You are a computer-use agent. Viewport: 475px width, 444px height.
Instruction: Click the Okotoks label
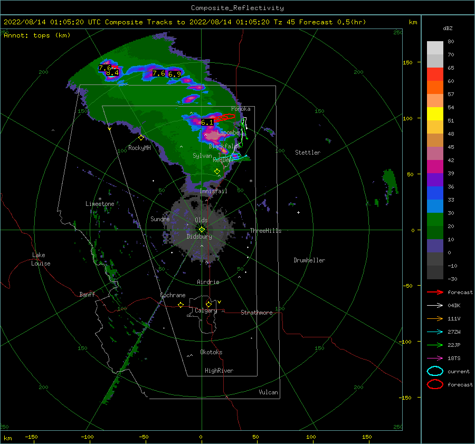[x=211, y=352]
